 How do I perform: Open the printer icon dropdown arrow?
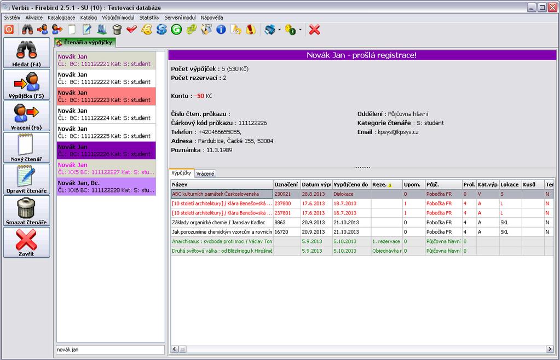click(279, 30)
